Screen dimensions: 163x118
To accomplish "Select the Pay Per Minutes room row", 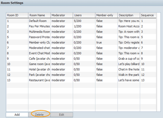I will pyautogui.click(x=39, y=26).
